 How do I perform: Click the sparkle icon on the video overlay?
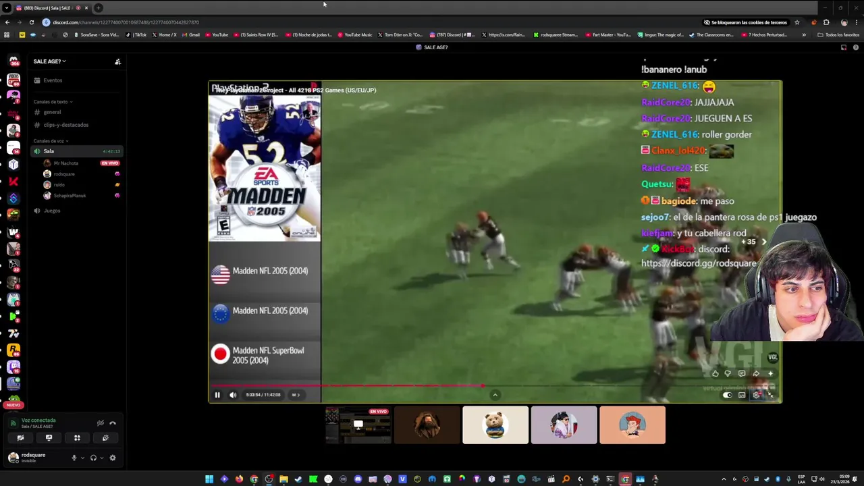tap(770, 373)
